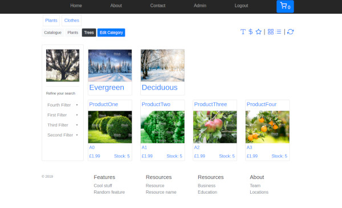Click the A3 product code
This screenshot has height=208, width=342.
pyautogui.click(x=249, y=148)
